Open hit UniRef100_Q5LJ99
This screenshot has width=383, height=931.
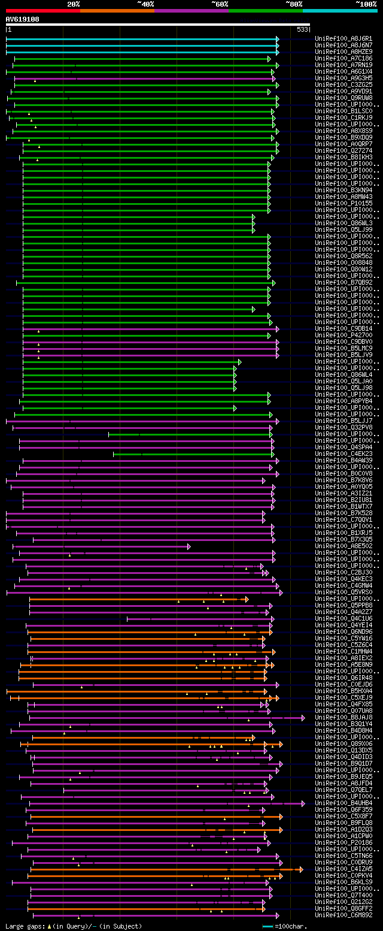[x=344, y=230]
